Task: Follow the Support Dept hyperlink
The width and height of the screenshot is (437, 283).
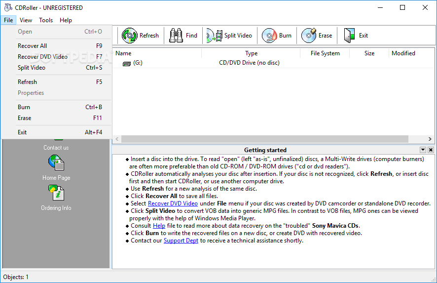Action: pos(181,241)
